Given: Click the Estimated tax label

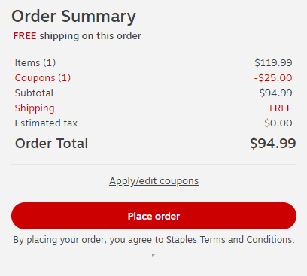Looking at the screenshot, I should pyautogui.click(x=46, y=123).
